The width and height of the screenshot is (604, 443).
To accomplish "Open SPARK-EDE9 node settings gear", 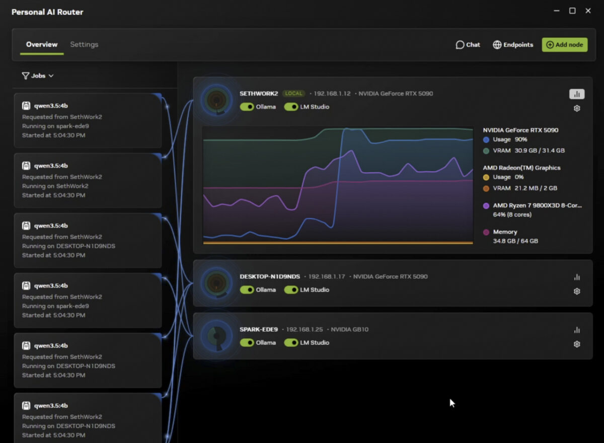I will pyautogui.click(x=577, y=344).
